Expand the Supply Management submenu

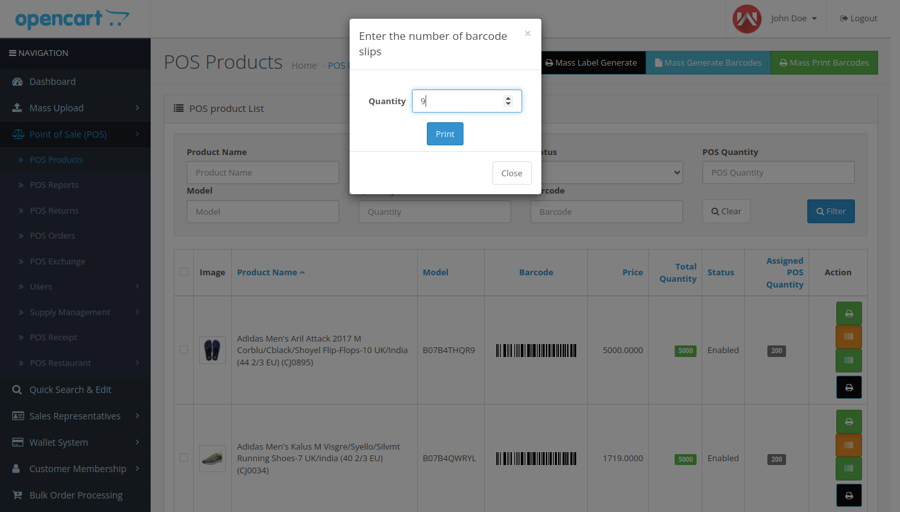click(75, 312)
